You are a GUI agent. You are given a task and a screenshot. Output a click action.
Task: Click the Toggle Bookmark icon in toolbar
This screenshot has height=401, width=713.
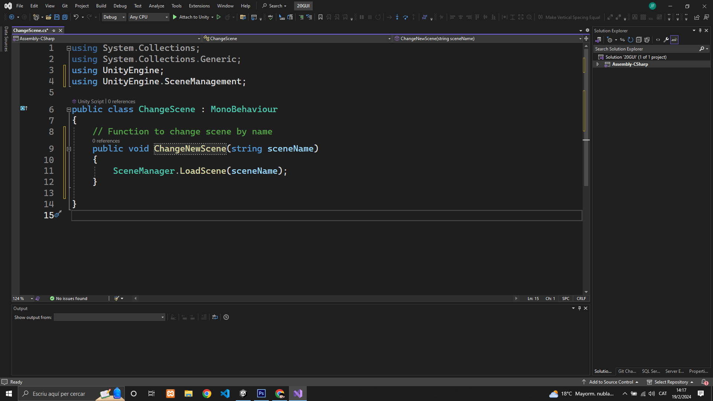pos(320,17)
